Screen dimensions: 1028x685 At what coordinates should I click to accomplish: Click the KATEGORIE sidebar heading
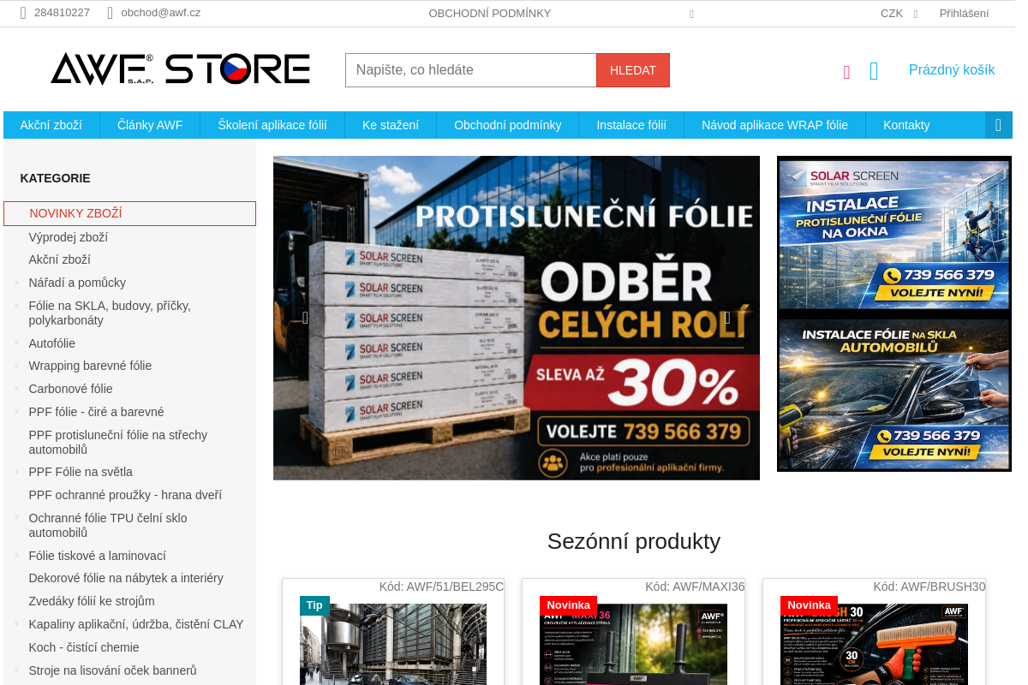pos(56,178)
